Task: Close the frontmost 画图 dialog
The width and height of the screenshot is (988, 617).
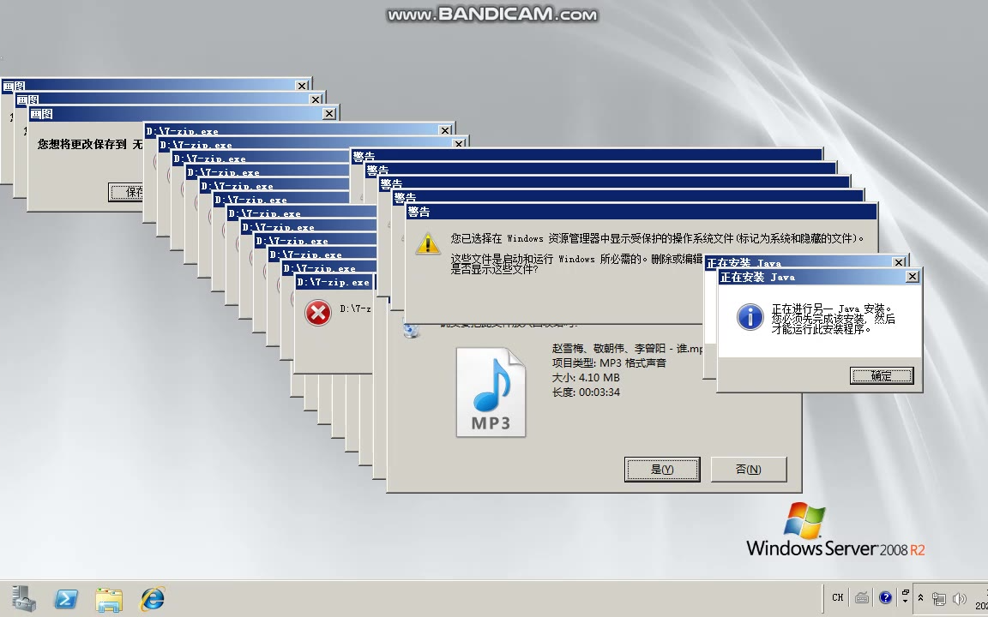Action: (329, 113)
